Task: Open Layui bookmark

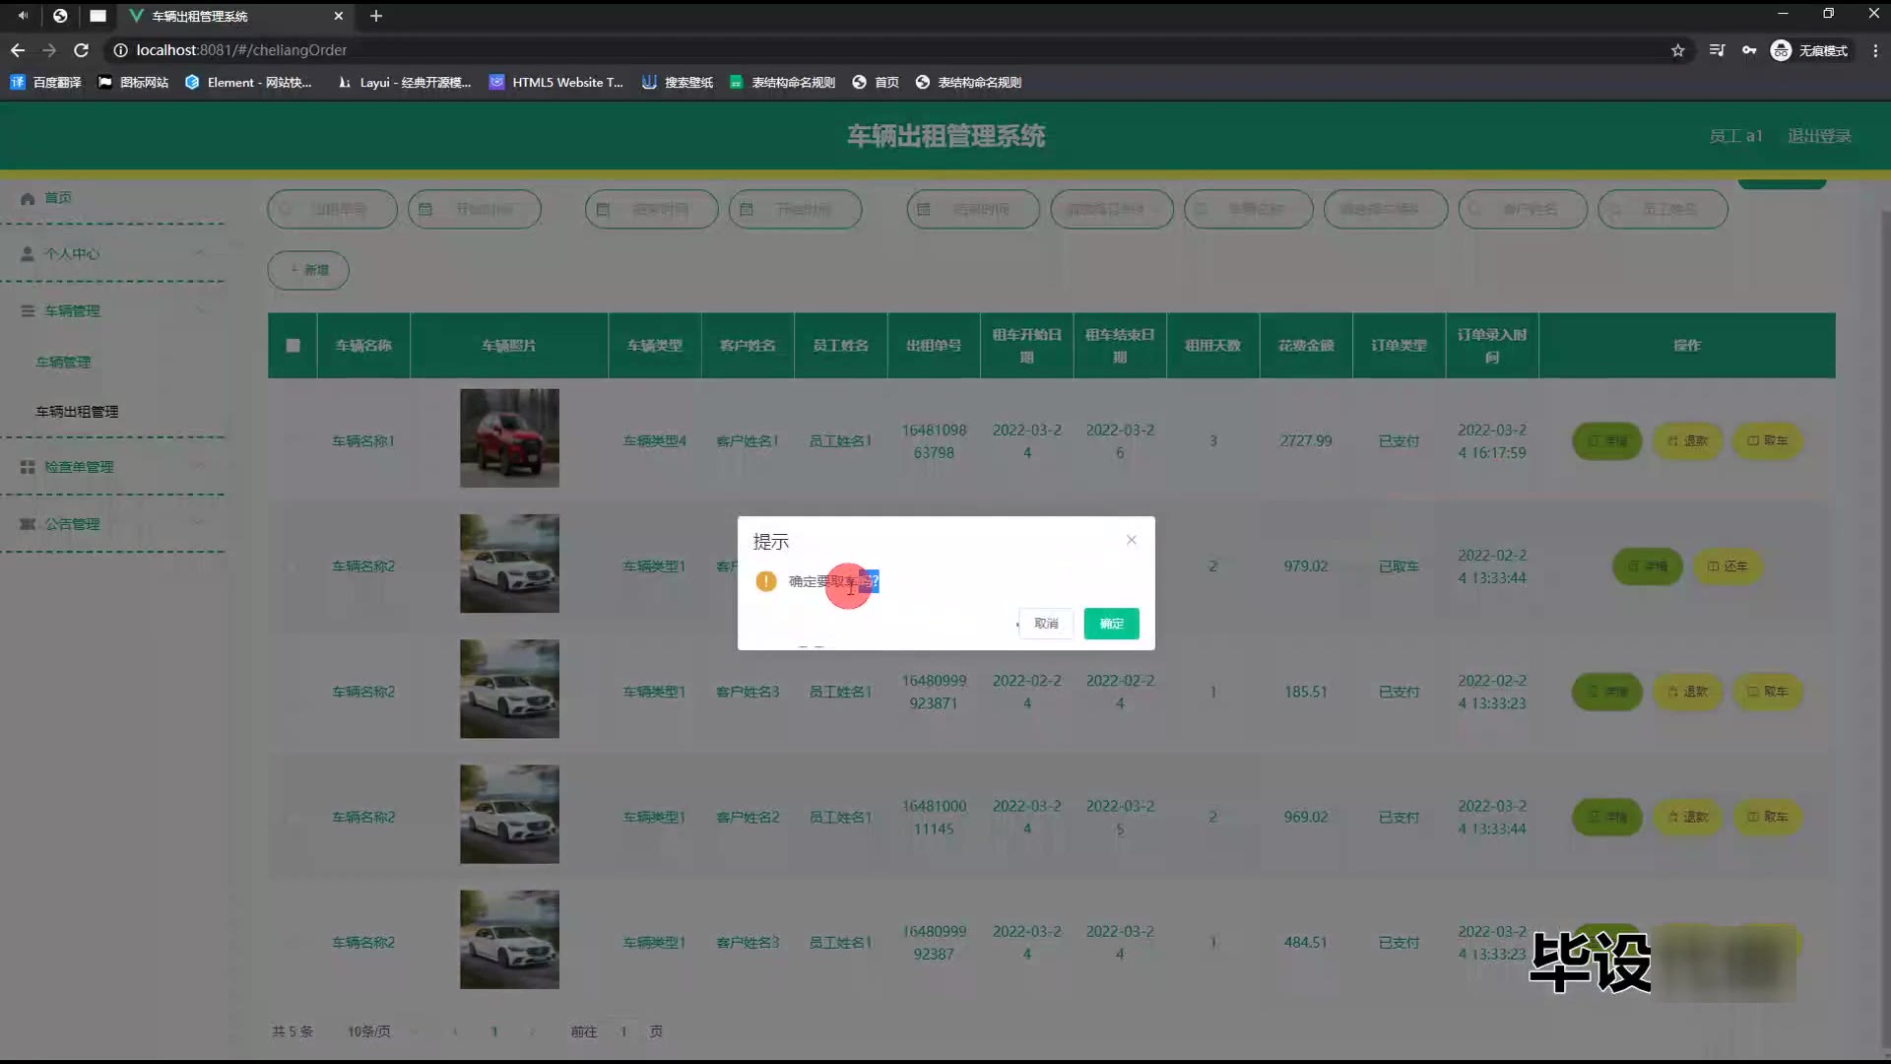Action: [x=404, y=83]
